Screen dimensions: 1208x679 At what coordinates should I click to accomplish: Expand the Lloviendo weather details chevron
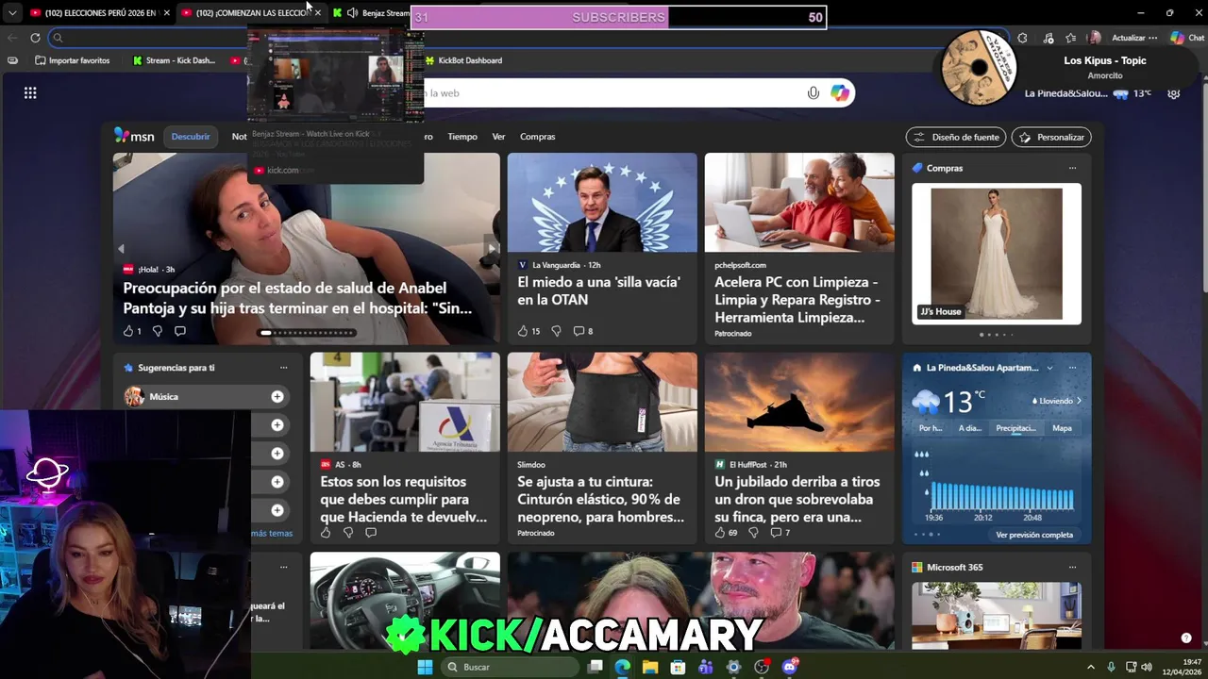(1079, 401)
